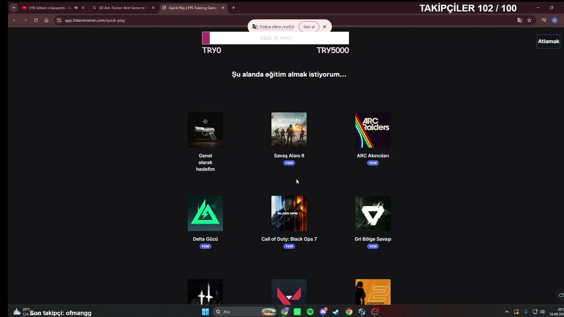The image size is (564, 317).
Task: Select the Delta Force green logo tile
Action: tap(205, 214)
